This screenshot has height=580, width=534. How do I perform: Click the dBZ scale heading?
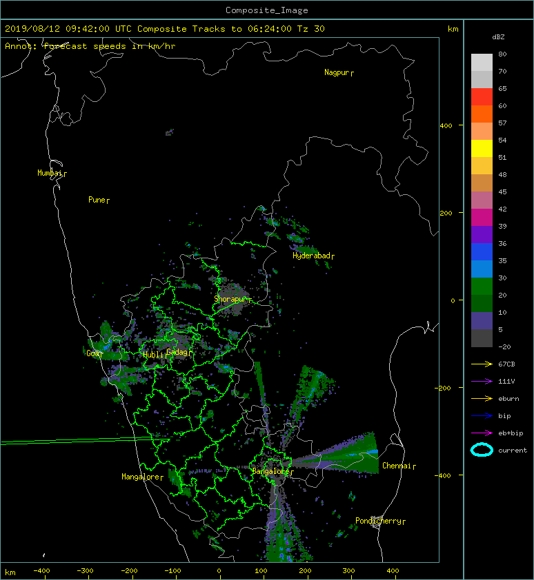498,37
